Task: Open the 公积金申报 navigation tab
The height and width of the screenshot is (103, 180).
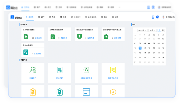Action: [x=91, y=17]
